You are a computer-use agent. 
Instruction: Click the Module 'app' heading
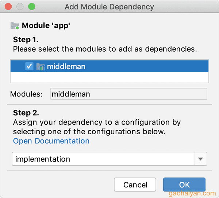tap(46, 26)
